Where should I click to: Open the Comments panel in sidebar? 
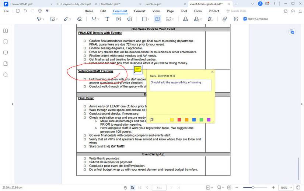tap(6, 53)
